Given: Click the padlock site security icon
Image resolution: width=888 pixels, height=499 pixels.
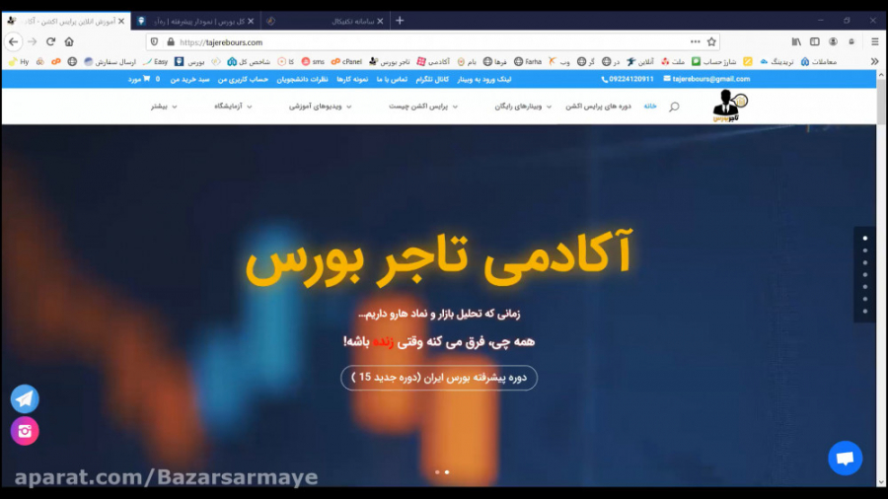Looking at the screenshot, I should (x=171, y=42).
